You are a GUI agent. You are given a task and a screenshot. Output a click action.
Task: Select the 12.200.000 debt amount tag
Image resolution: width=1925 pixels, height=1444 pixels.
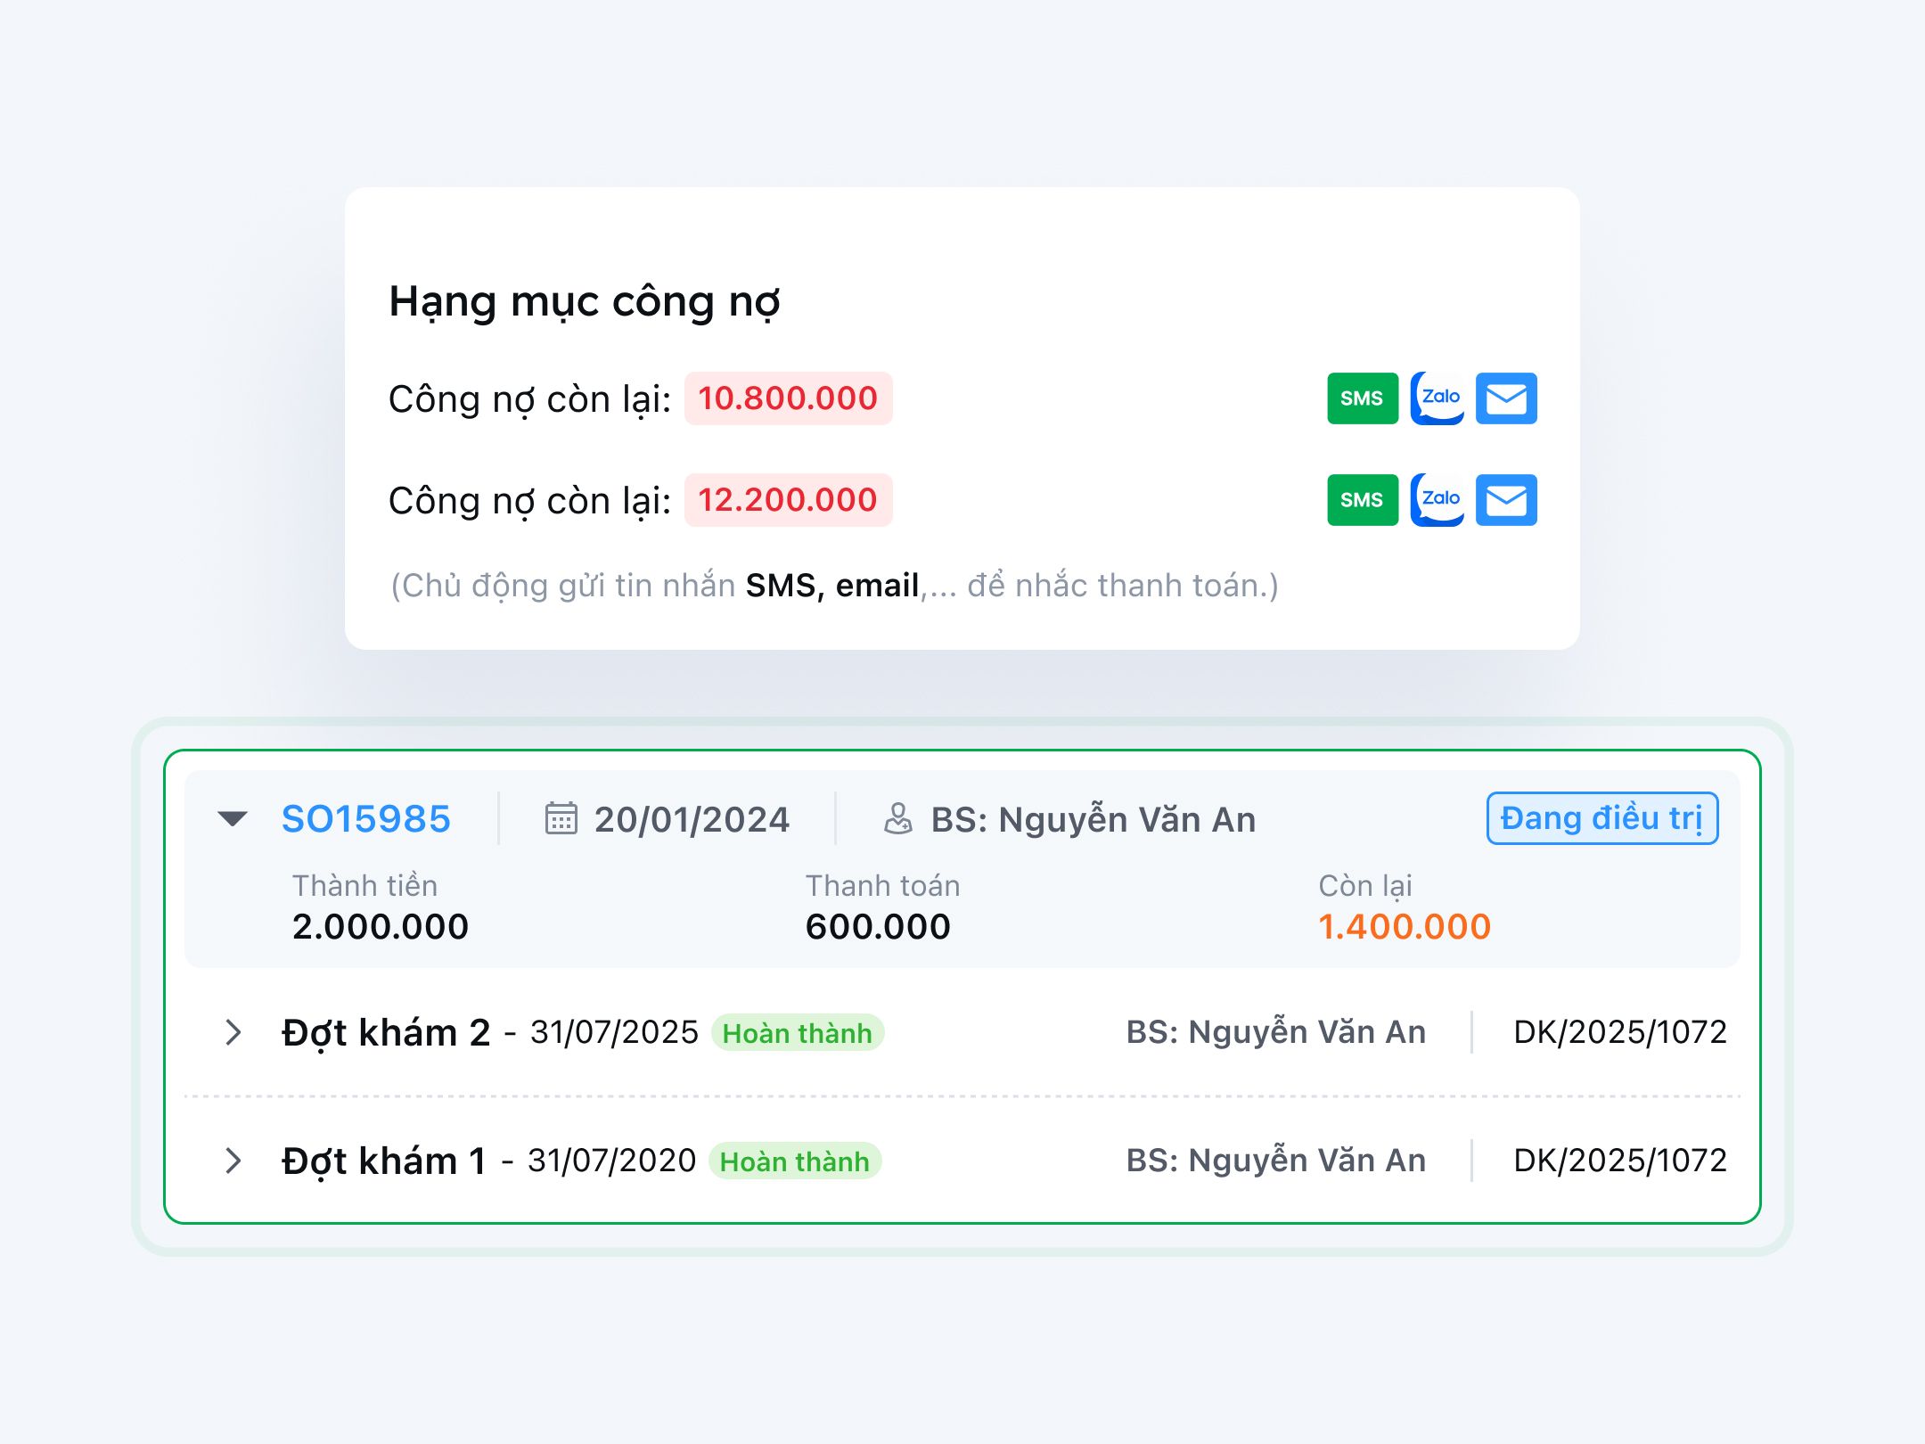pyautogui.click(x=788, y=500)
